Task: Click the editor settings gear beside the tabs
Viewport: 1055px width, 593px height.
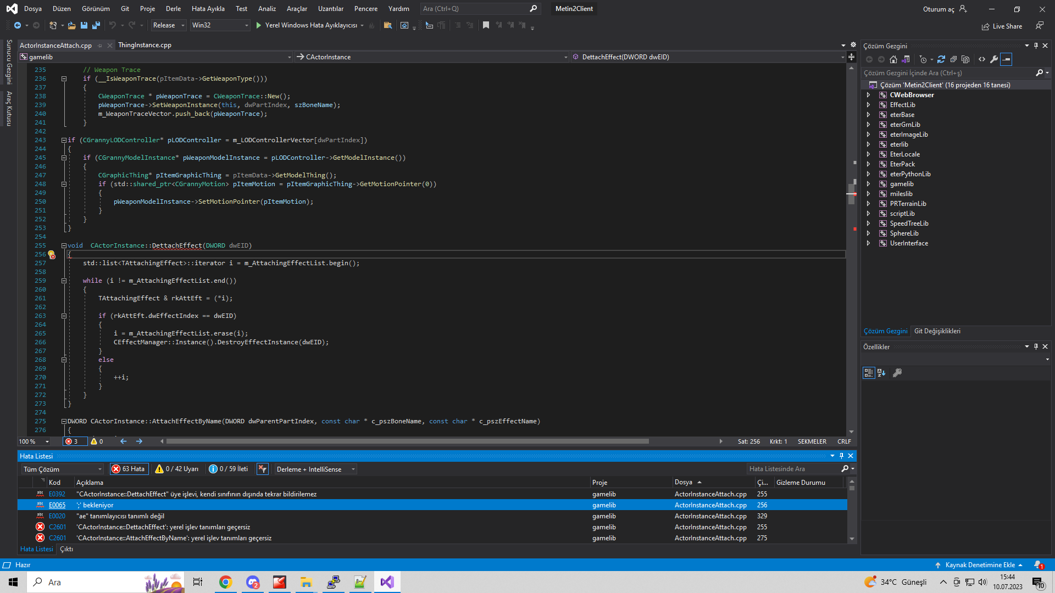Action: tap(853, 45)
